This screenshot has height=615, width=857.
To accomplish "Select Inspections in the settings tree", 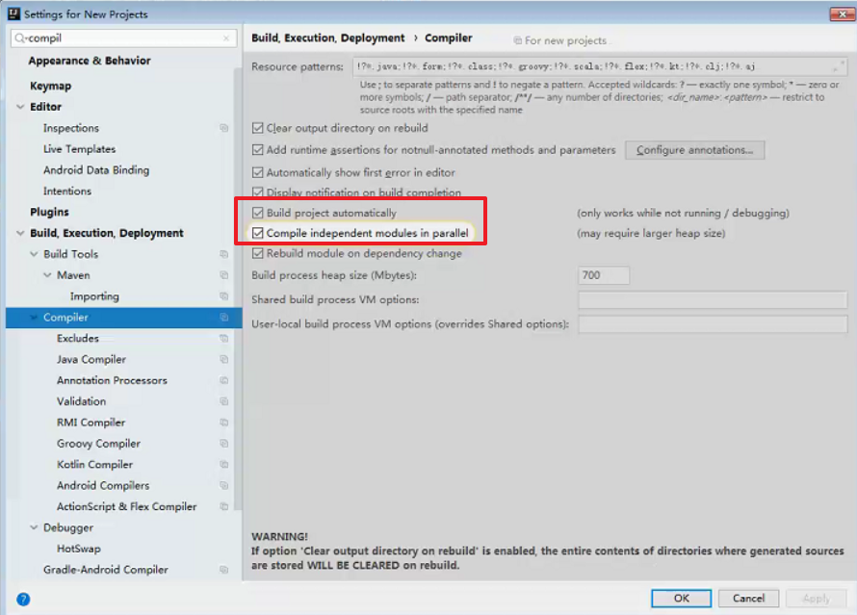I will coord(71,128).
